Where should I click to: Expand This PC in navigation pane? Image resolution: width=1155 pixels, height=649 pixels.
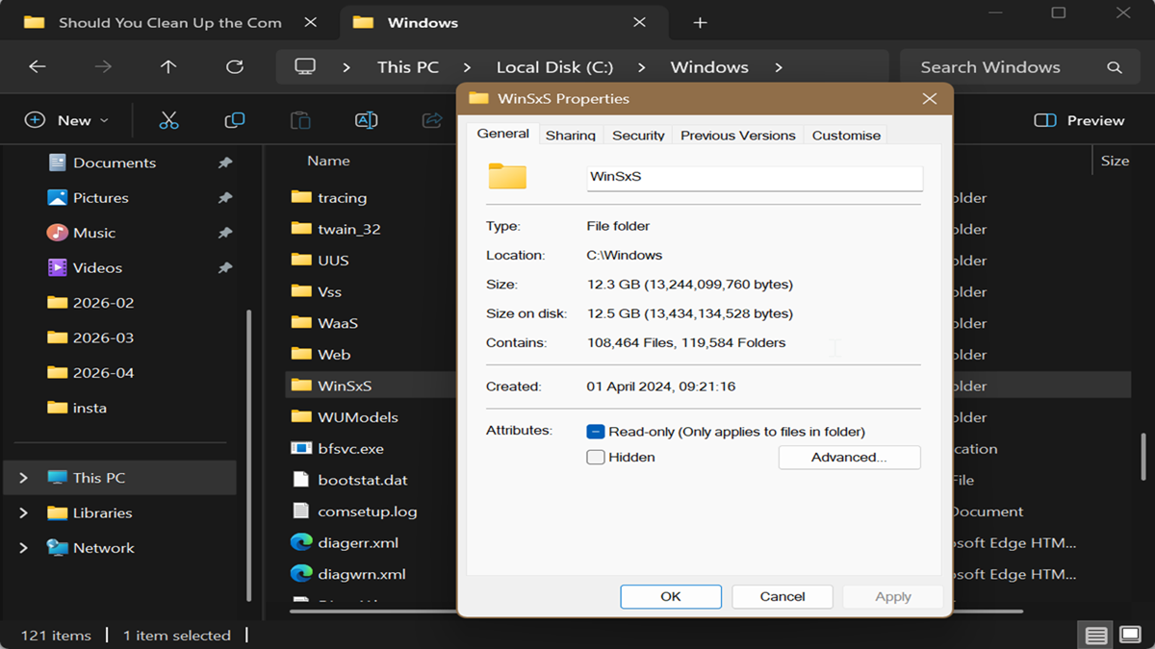tap(24, 478)
